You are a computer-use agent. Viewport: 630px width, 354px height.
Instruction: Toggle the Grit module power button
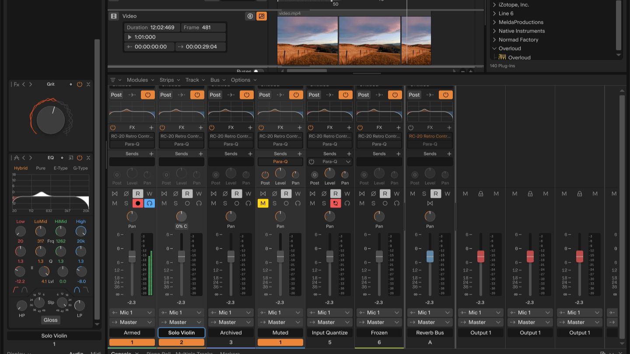pos(80,84)
